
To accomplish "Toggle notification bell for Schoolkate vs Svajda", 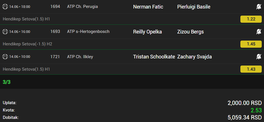I will coord(259,57).
